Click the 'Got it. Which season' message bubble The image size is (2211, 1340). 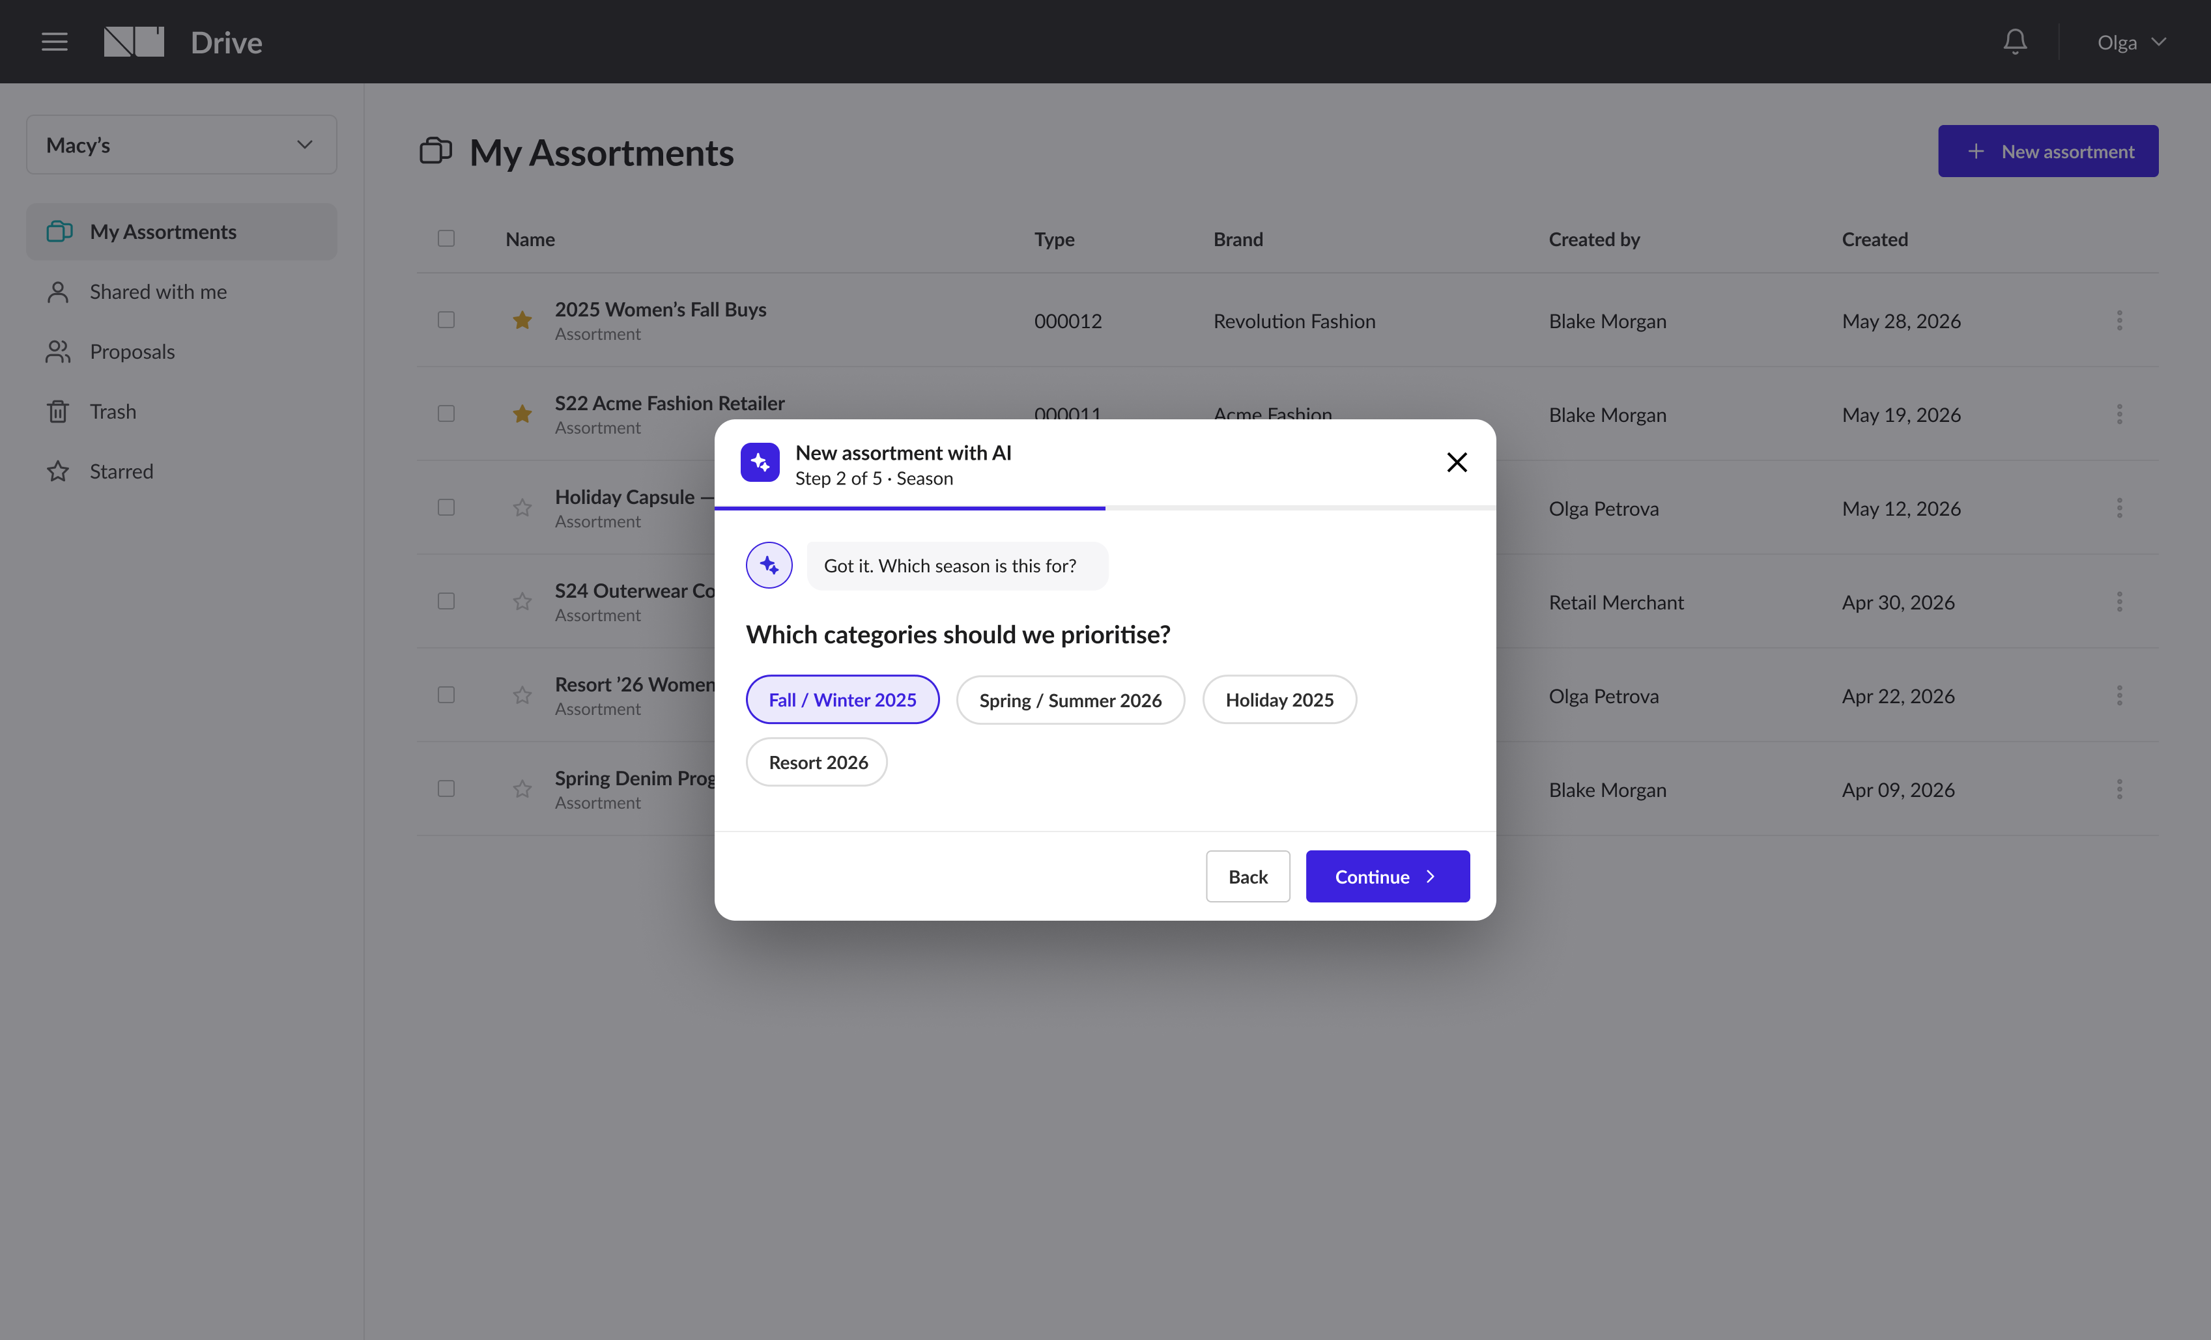coord(958,566)
